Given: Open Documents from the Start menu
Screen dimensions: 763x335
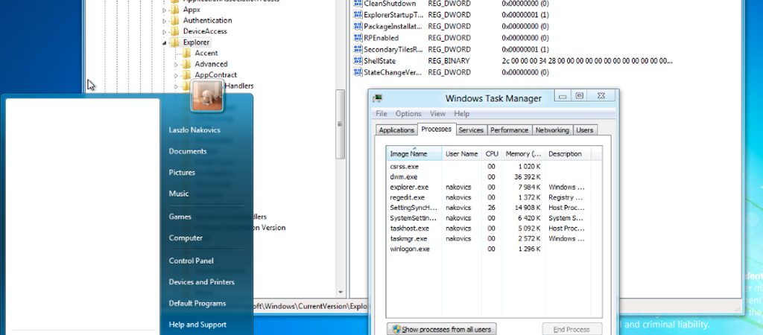Looking at the screenshot, I should coord(188,151).
